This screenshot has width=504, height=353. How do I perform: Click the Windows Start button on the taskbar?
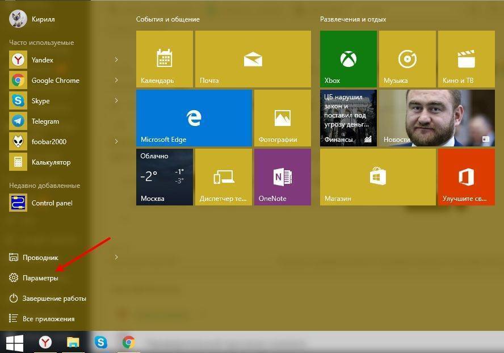[15, 342]
